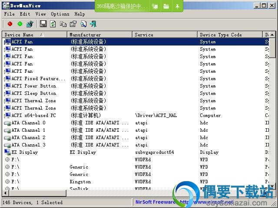Click EZ Display device icon
Image resolution: width=278 pixels, height=208 pixels.
(x=7, y=152)
